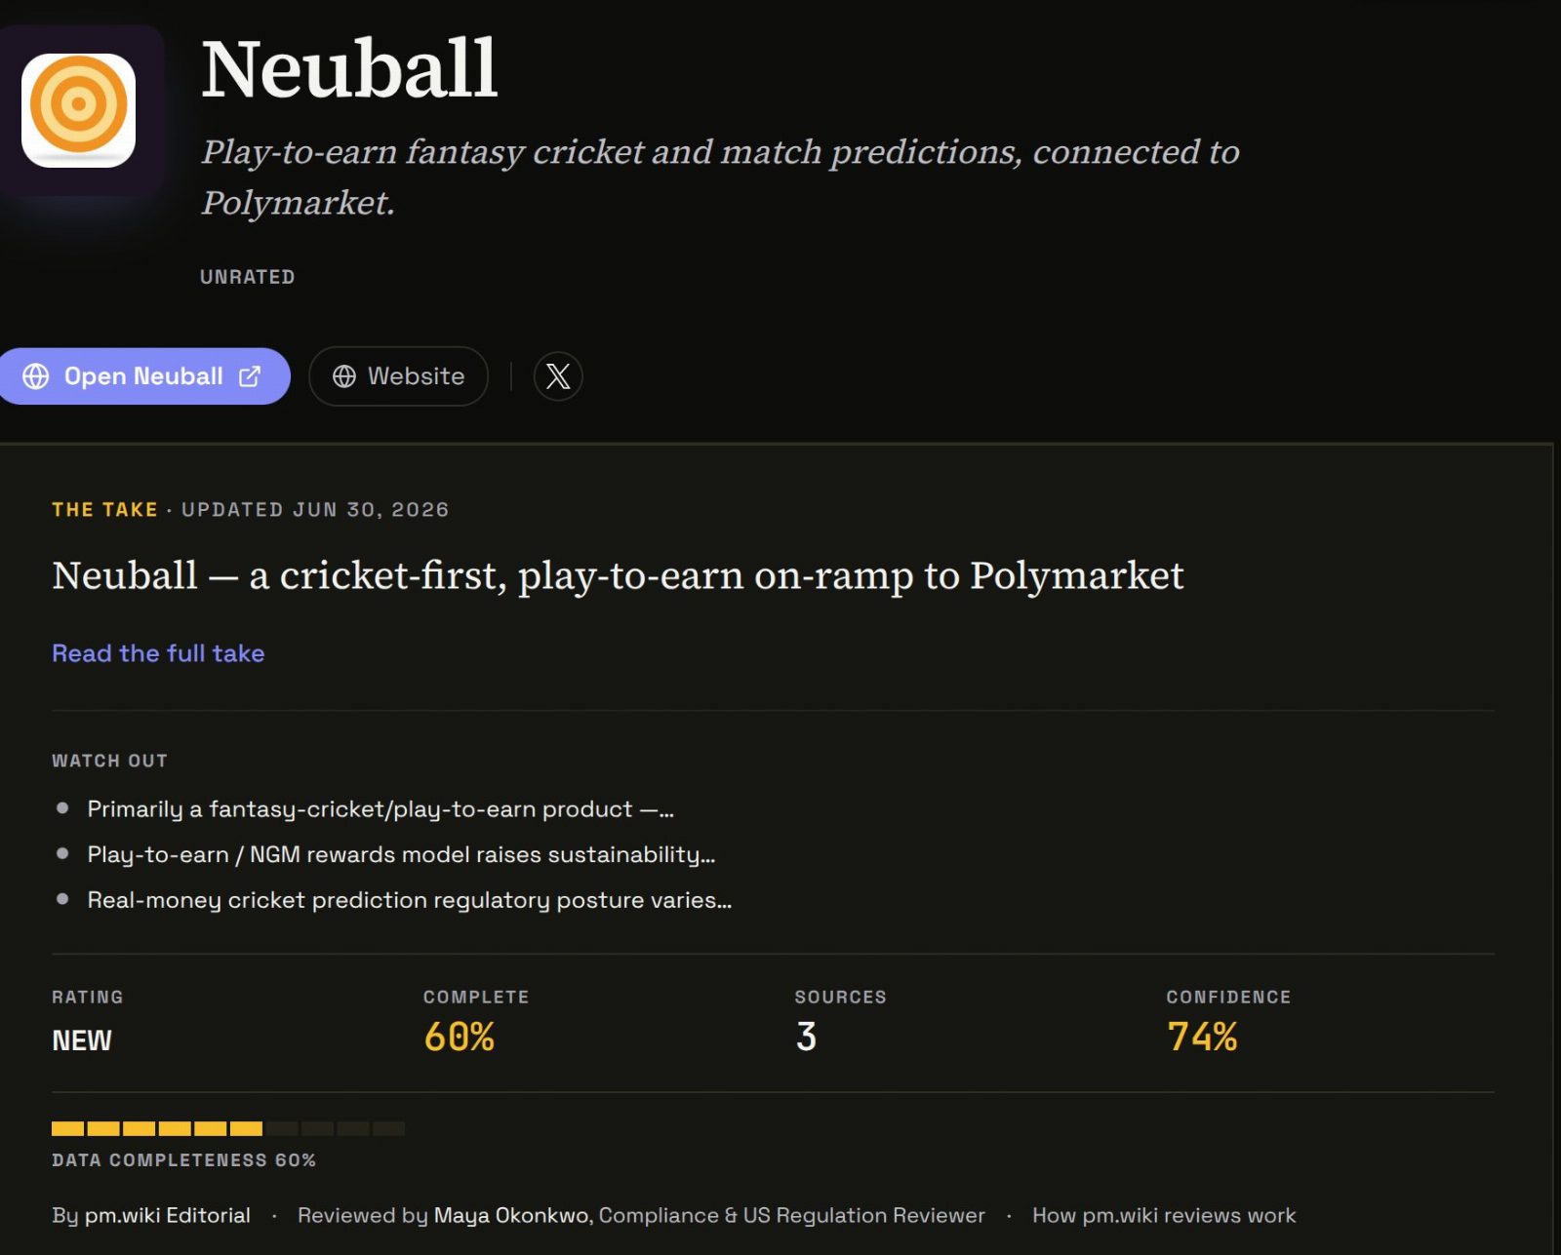Click the external-link arrow icon on Open Neuball
This screenshot has width=1561, height=1255.
[x=250, y=376]
